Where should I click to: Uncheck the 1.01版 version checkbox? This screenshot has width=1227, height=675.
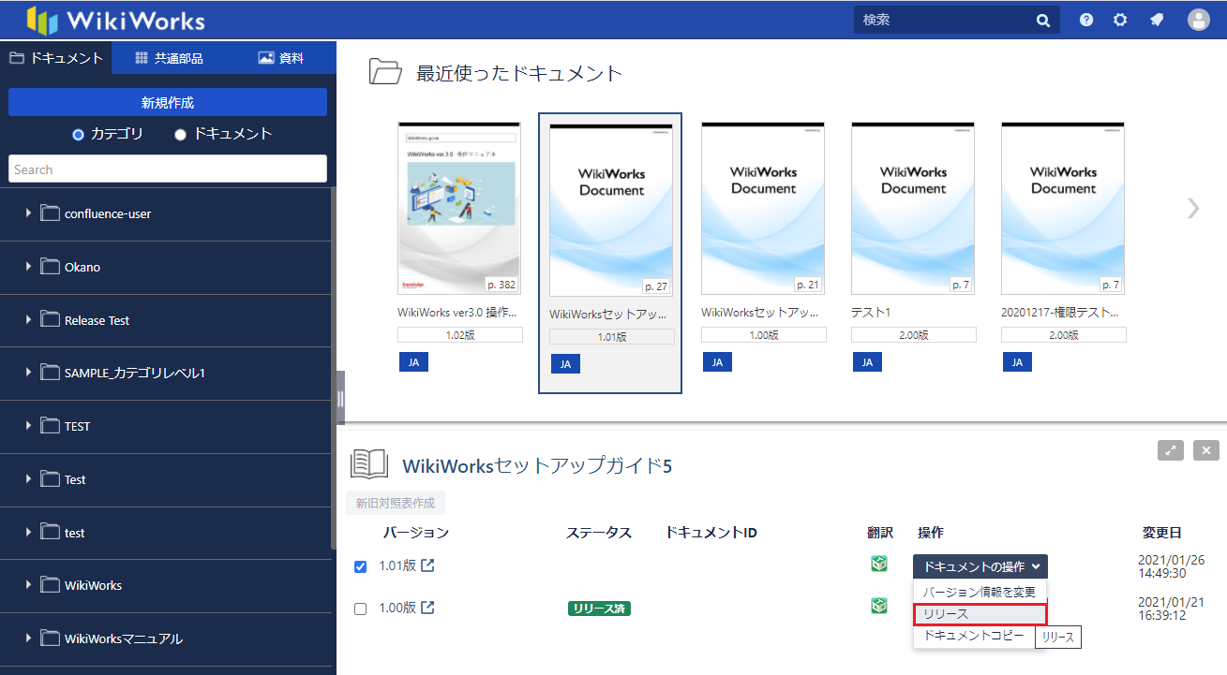pyautogui.click(x=361, y=566)
